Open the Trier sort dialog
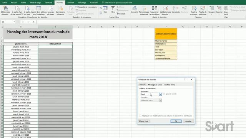Viewport: 246px width, 138px height. tap(105, 10)
